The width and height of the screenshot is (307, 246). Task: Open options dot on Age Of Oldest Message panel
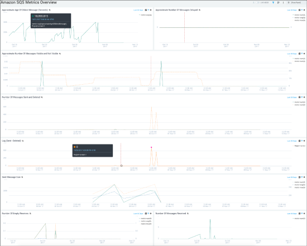151,10
